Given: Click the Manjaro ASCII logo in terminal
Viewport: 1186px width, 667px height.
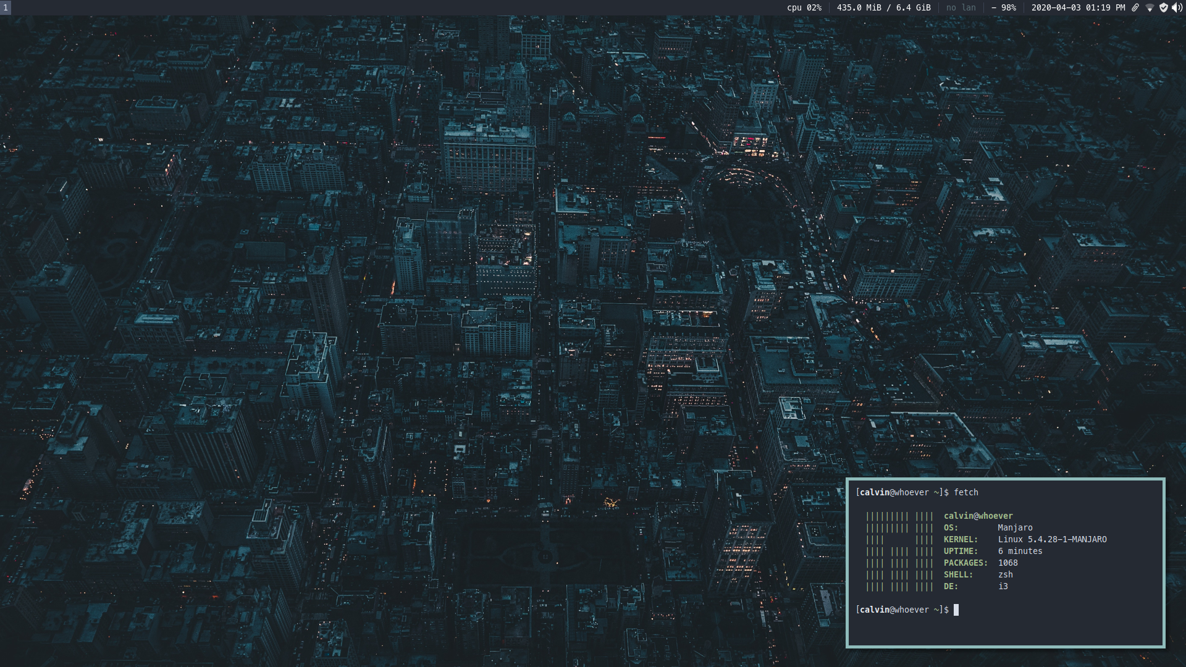Looking at the screenshot, I should point(899,551).
